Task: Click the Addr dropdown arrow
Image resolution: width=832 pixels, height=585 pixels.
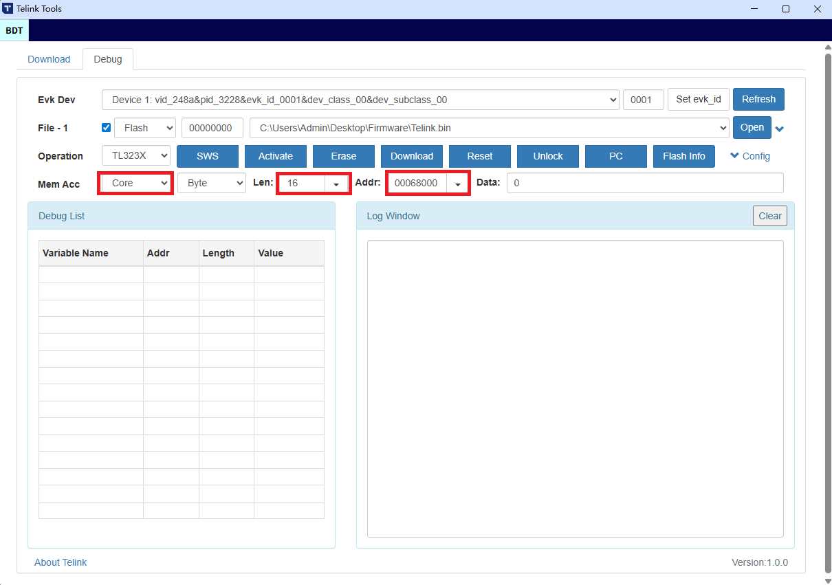Action: click(457, 184)
